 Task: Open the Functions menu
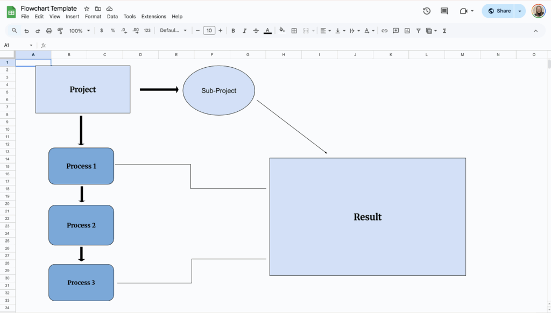[444, 31]
